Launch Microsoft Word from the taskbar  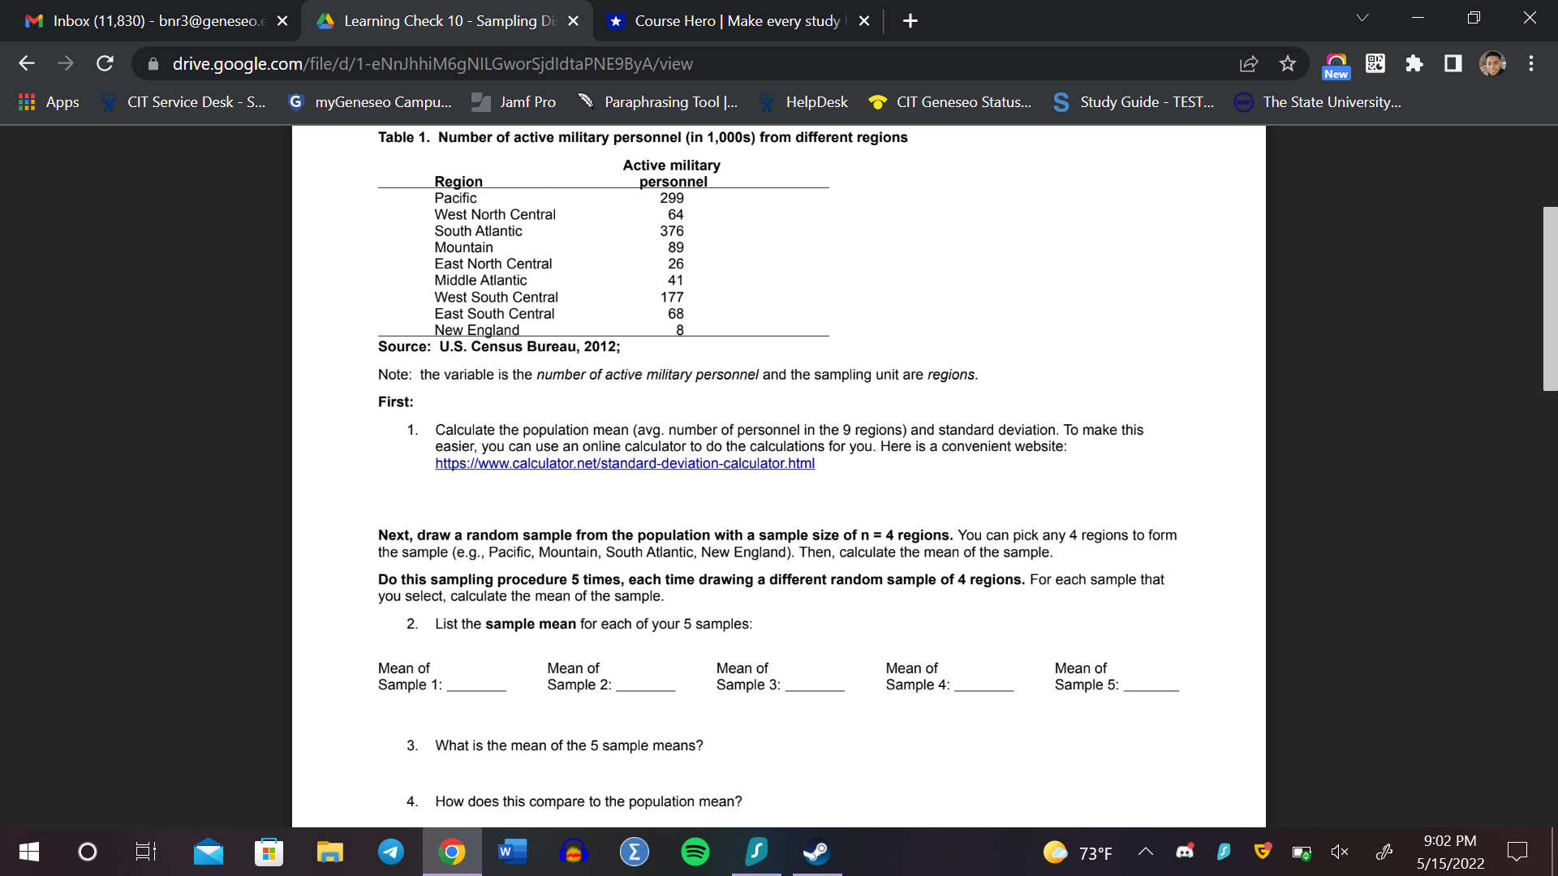point(512,852)
